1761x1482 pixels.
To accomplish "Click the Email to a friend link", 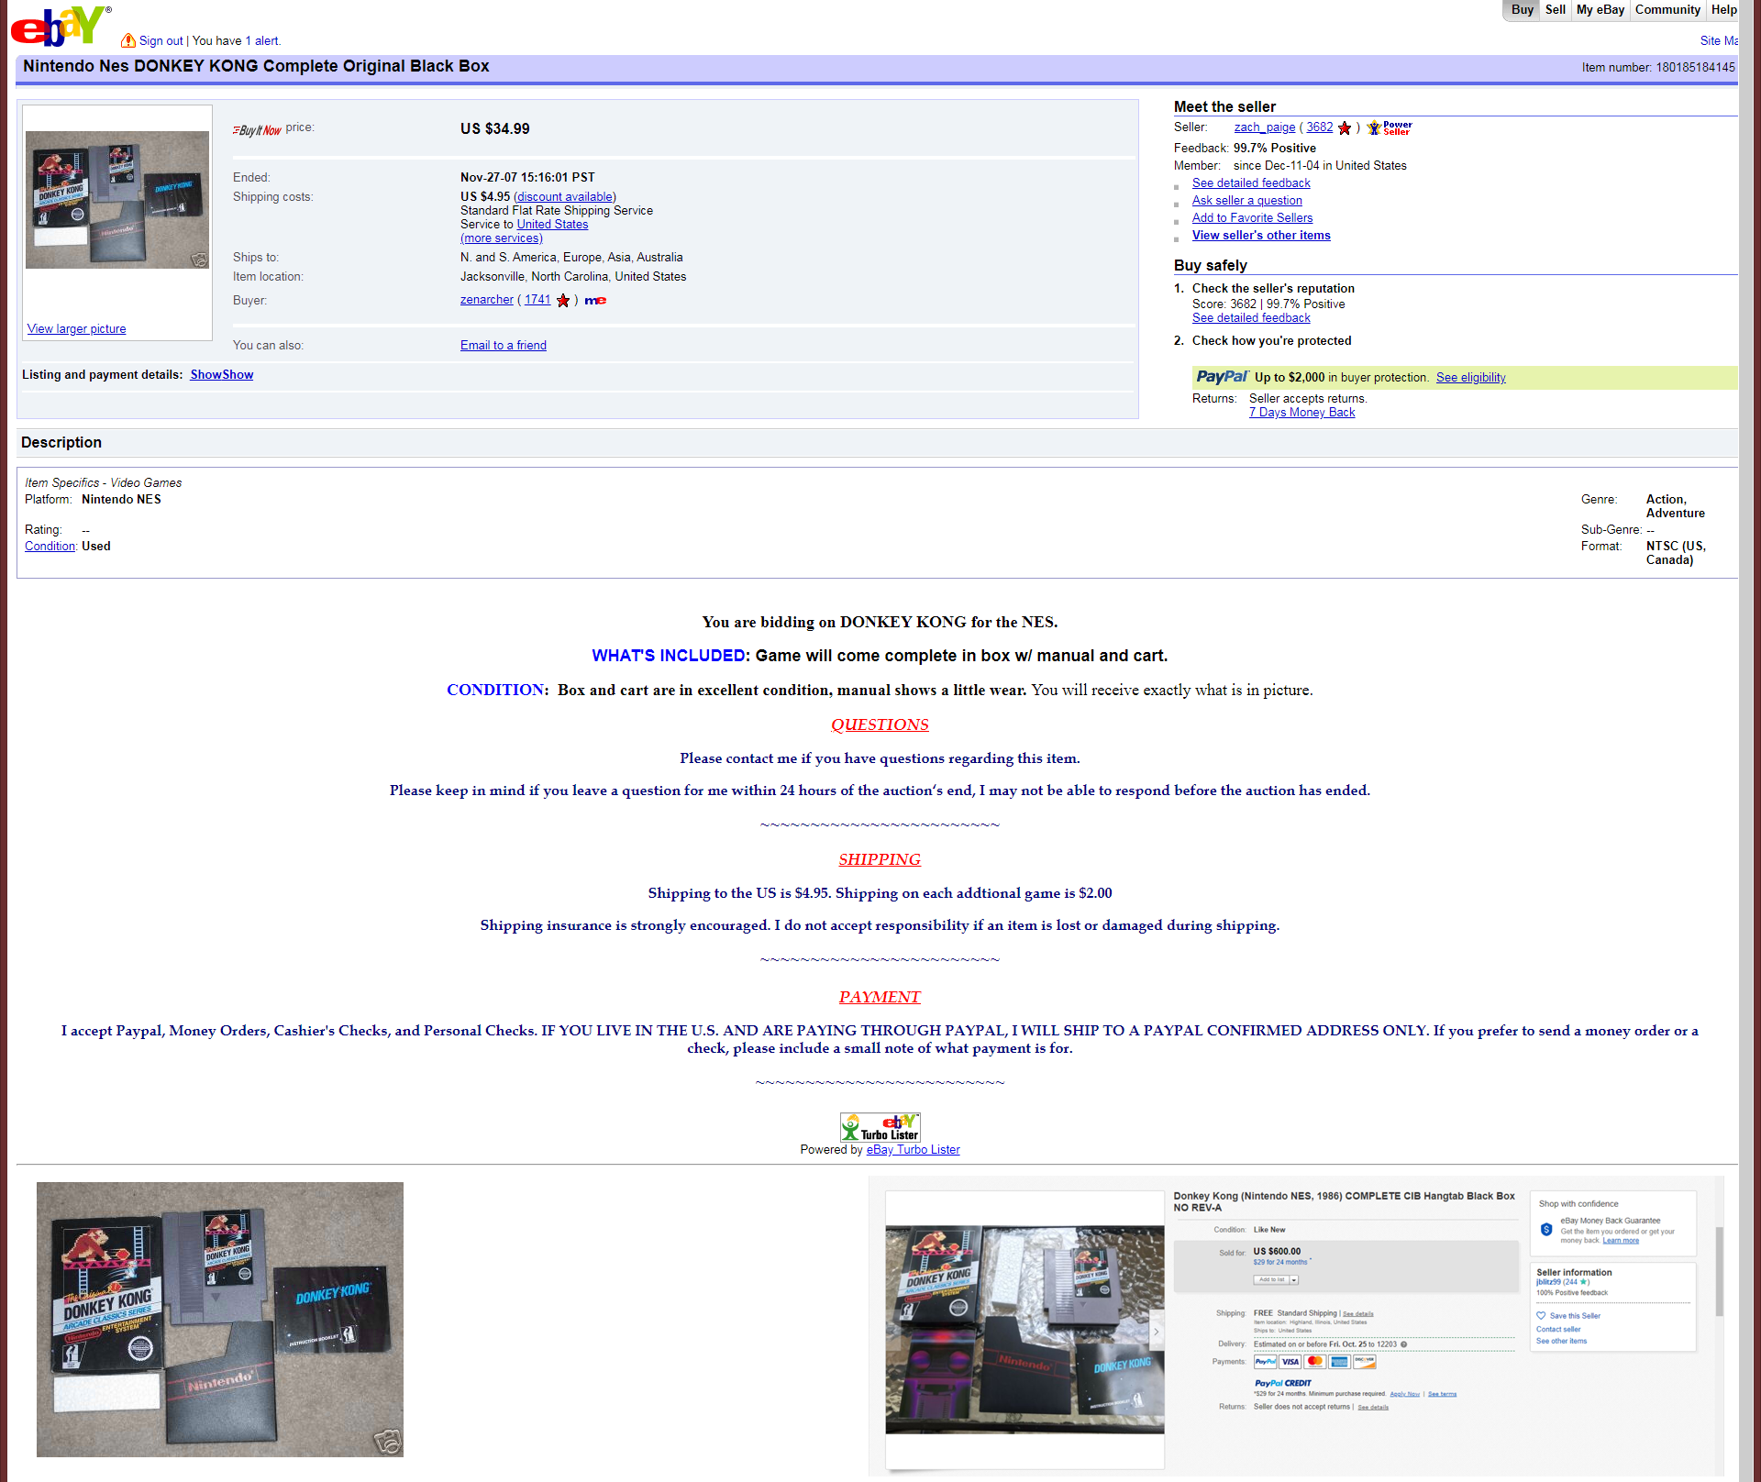I will click(x=503, y=346).
